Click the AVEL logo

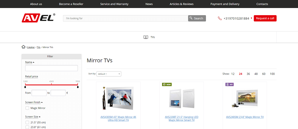pyautogui.click(x=38, y=18)
